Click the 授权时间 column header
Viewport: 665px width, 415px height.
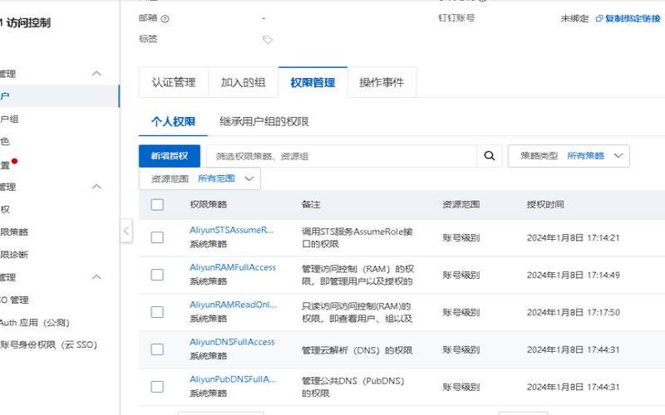click(x=545, y=204)
